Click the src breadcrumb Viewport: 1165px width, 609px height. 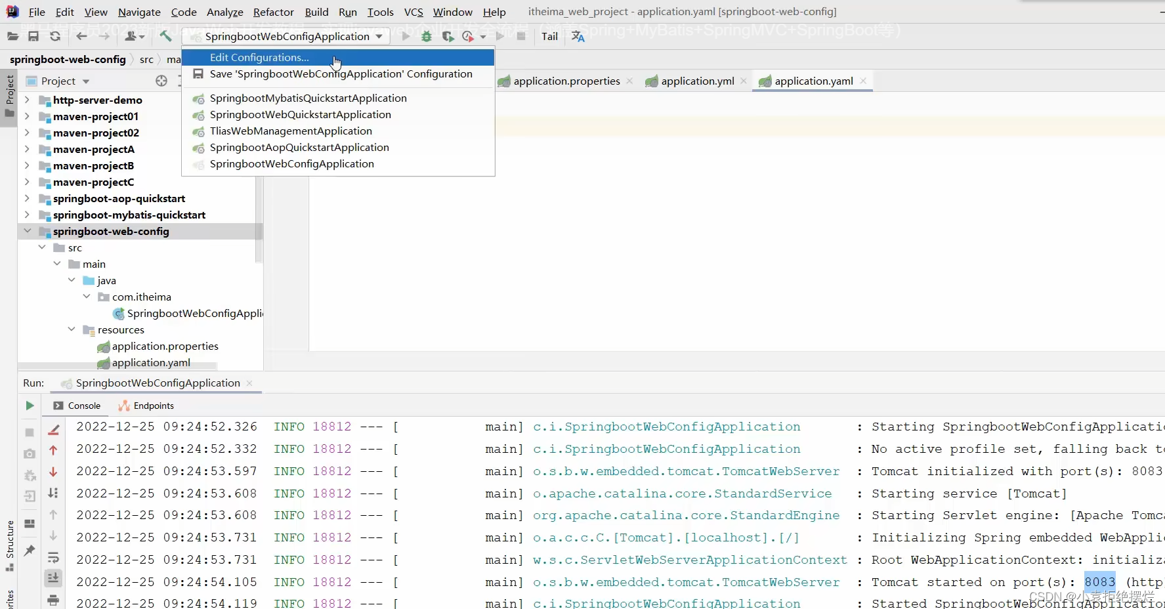(x=146, y=59)
